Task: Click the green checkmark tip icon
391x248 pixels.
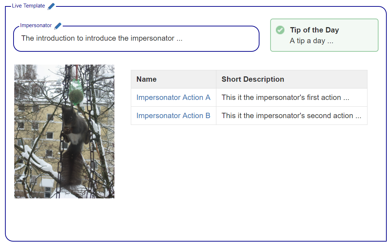Action: pyautogui.click(x=280, y=30)
